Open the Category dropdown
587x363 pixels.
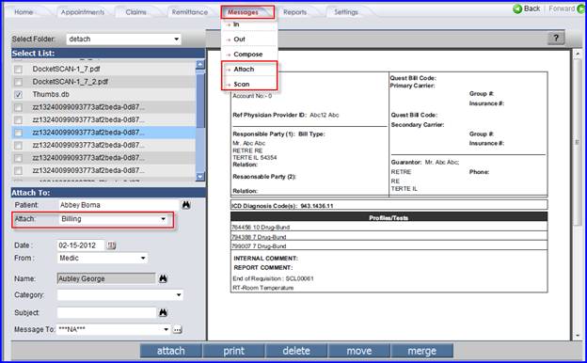[119, 295]
